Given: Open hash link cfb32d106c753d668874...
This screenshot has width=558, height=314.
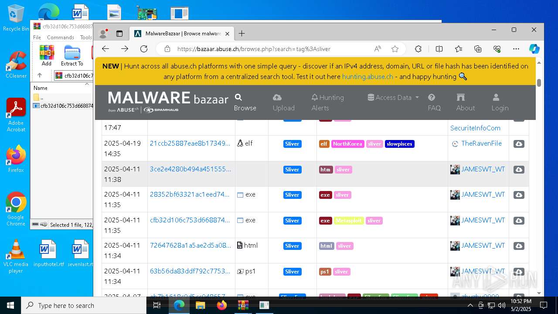Looking at the screenshot, I should (x=190, y=220).
